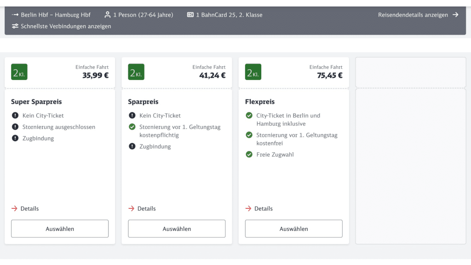The image size is (471, 265).
Task: Click the BahnCard icon in header
Action: [190, 15]
